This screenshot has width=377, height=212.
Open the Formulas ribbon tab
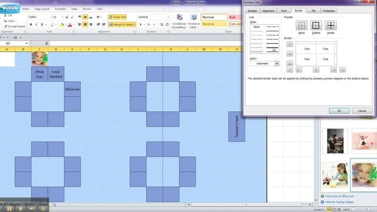click(60, 9)
